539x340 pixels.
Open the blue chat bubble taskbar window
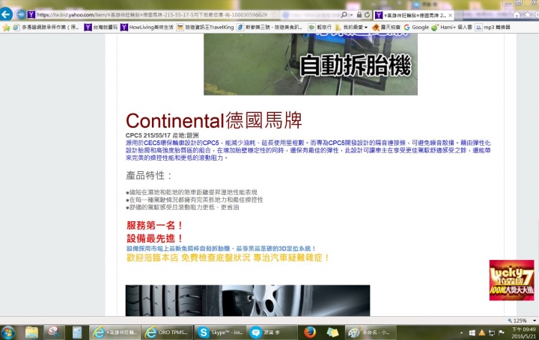click(x=272, y=333)
